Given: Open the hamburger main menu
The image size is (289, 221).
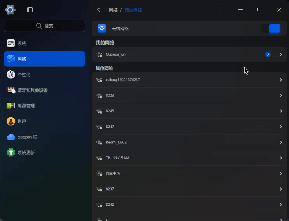Looking at the screenshot, I should point(220,10).
